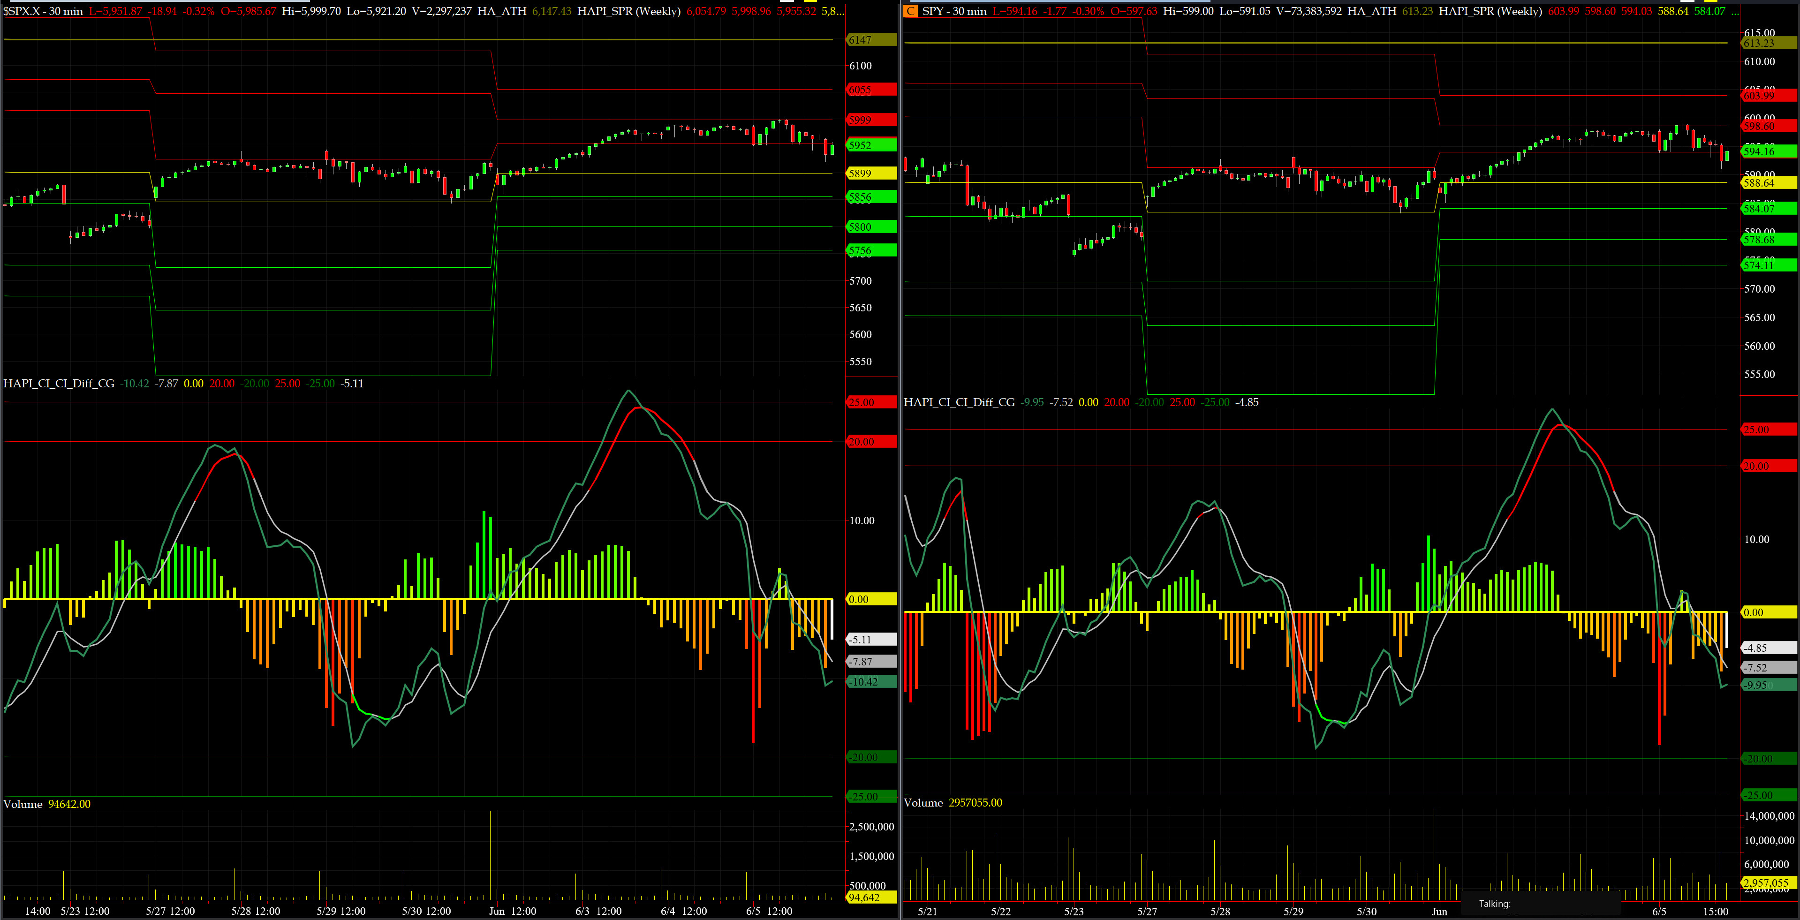This screenshot has height=920, width=1800.
Task: Click the yellow 94,642 volume marker
Action: pyautogui.click(x=870, y=897)
